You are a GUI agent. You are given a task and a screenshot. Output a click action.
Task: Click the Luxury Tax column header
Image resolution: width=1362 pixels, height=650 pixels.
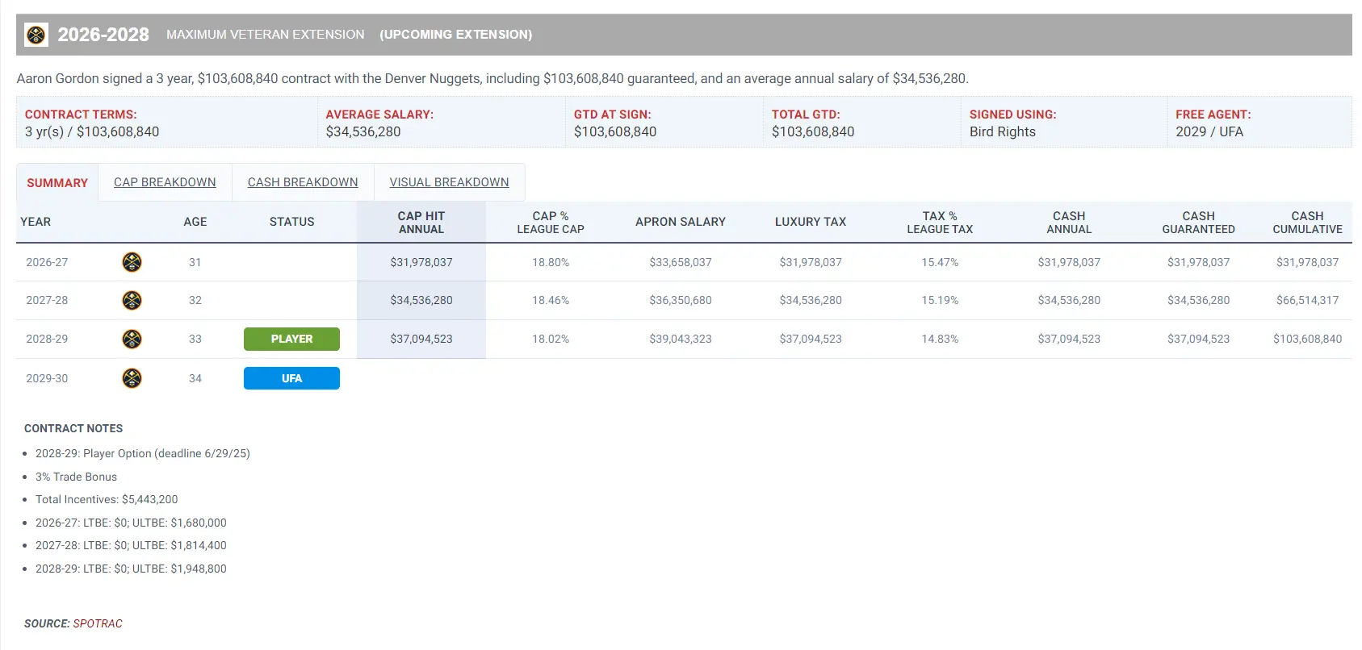click(x=811, y=222)
